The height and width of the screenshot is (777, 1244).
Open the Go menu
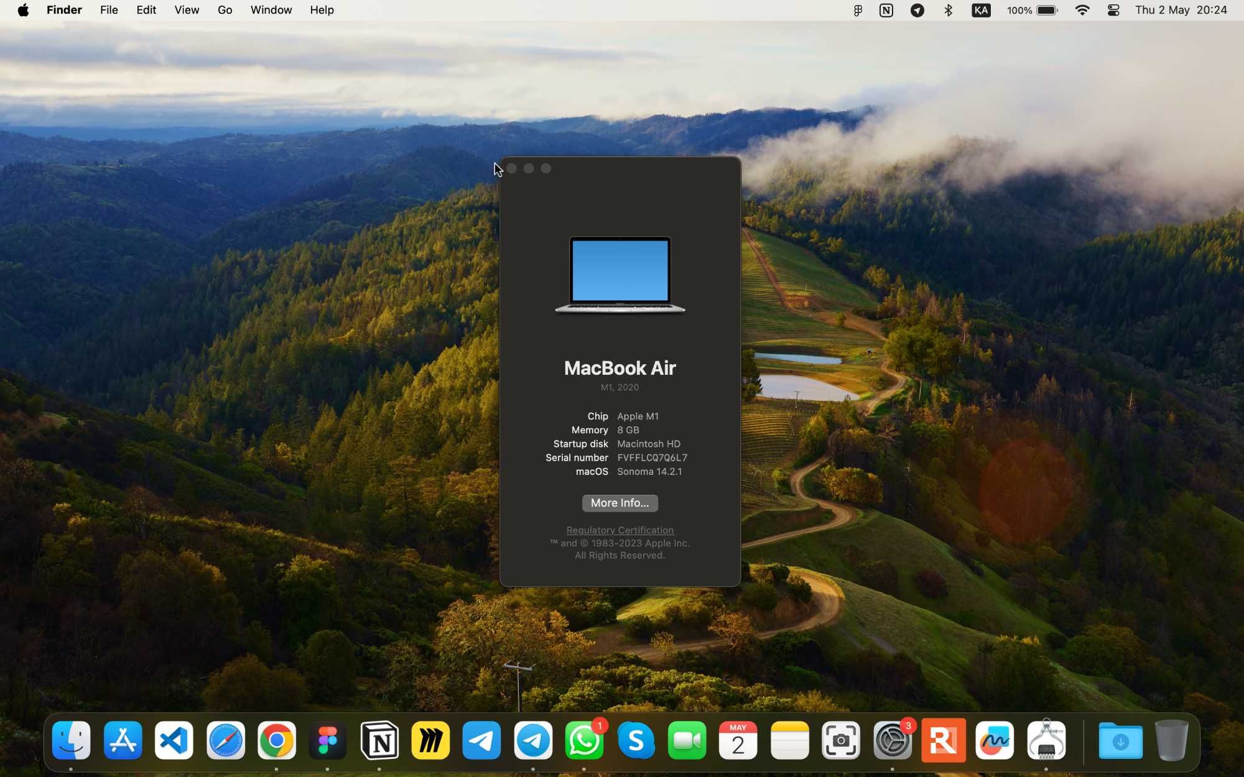225,10
